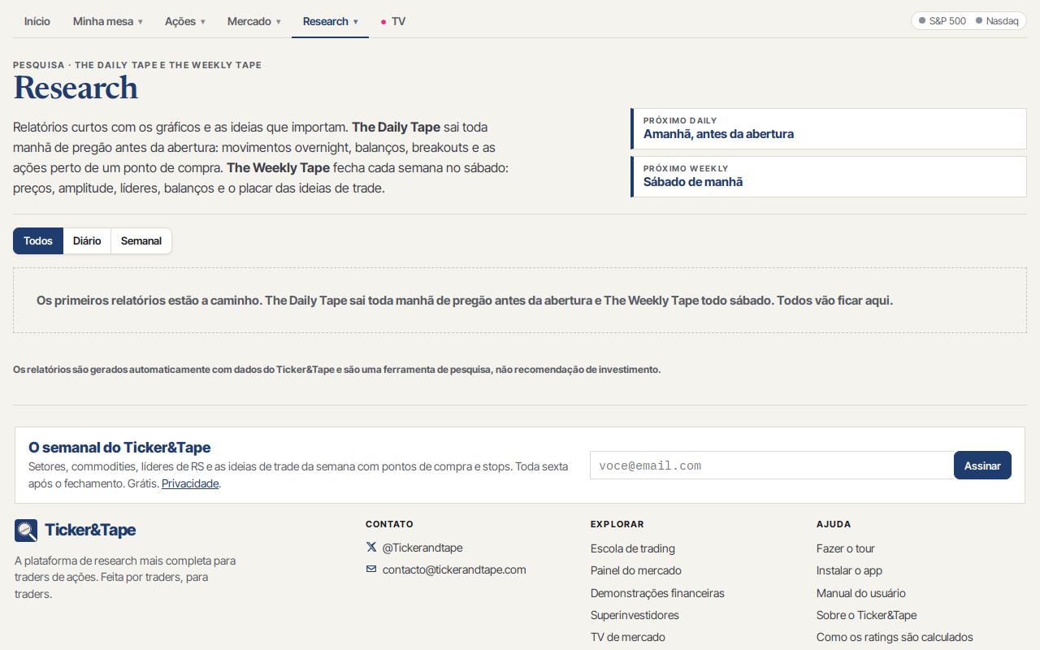
Task: Click the Research page heading
Action: [x=76, y=88]
